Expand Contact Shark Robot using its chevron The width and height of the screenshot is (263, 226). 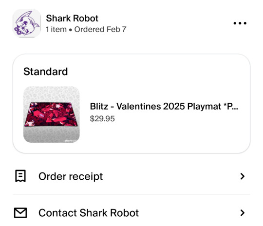pos(243,213)
